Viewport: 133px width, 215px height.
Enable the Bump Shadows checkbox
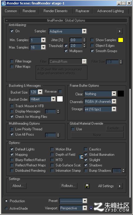click(86, 171)
